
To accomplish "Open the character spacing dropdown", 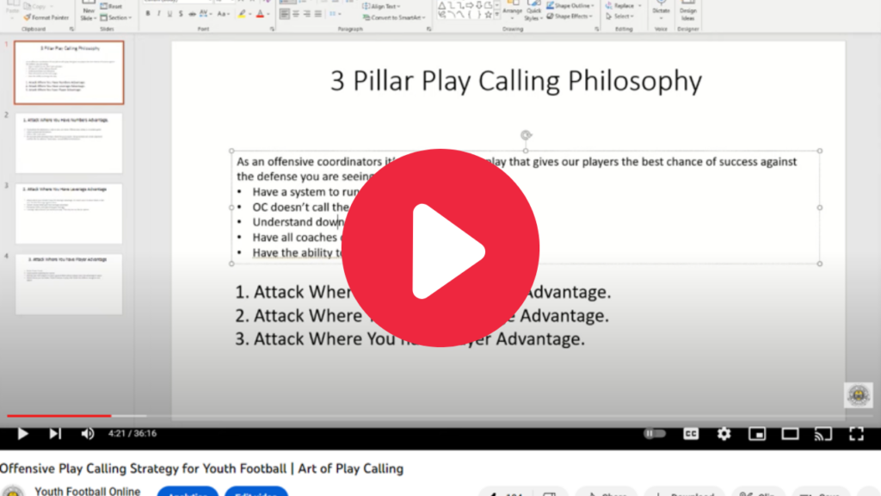I will [205, 14].
